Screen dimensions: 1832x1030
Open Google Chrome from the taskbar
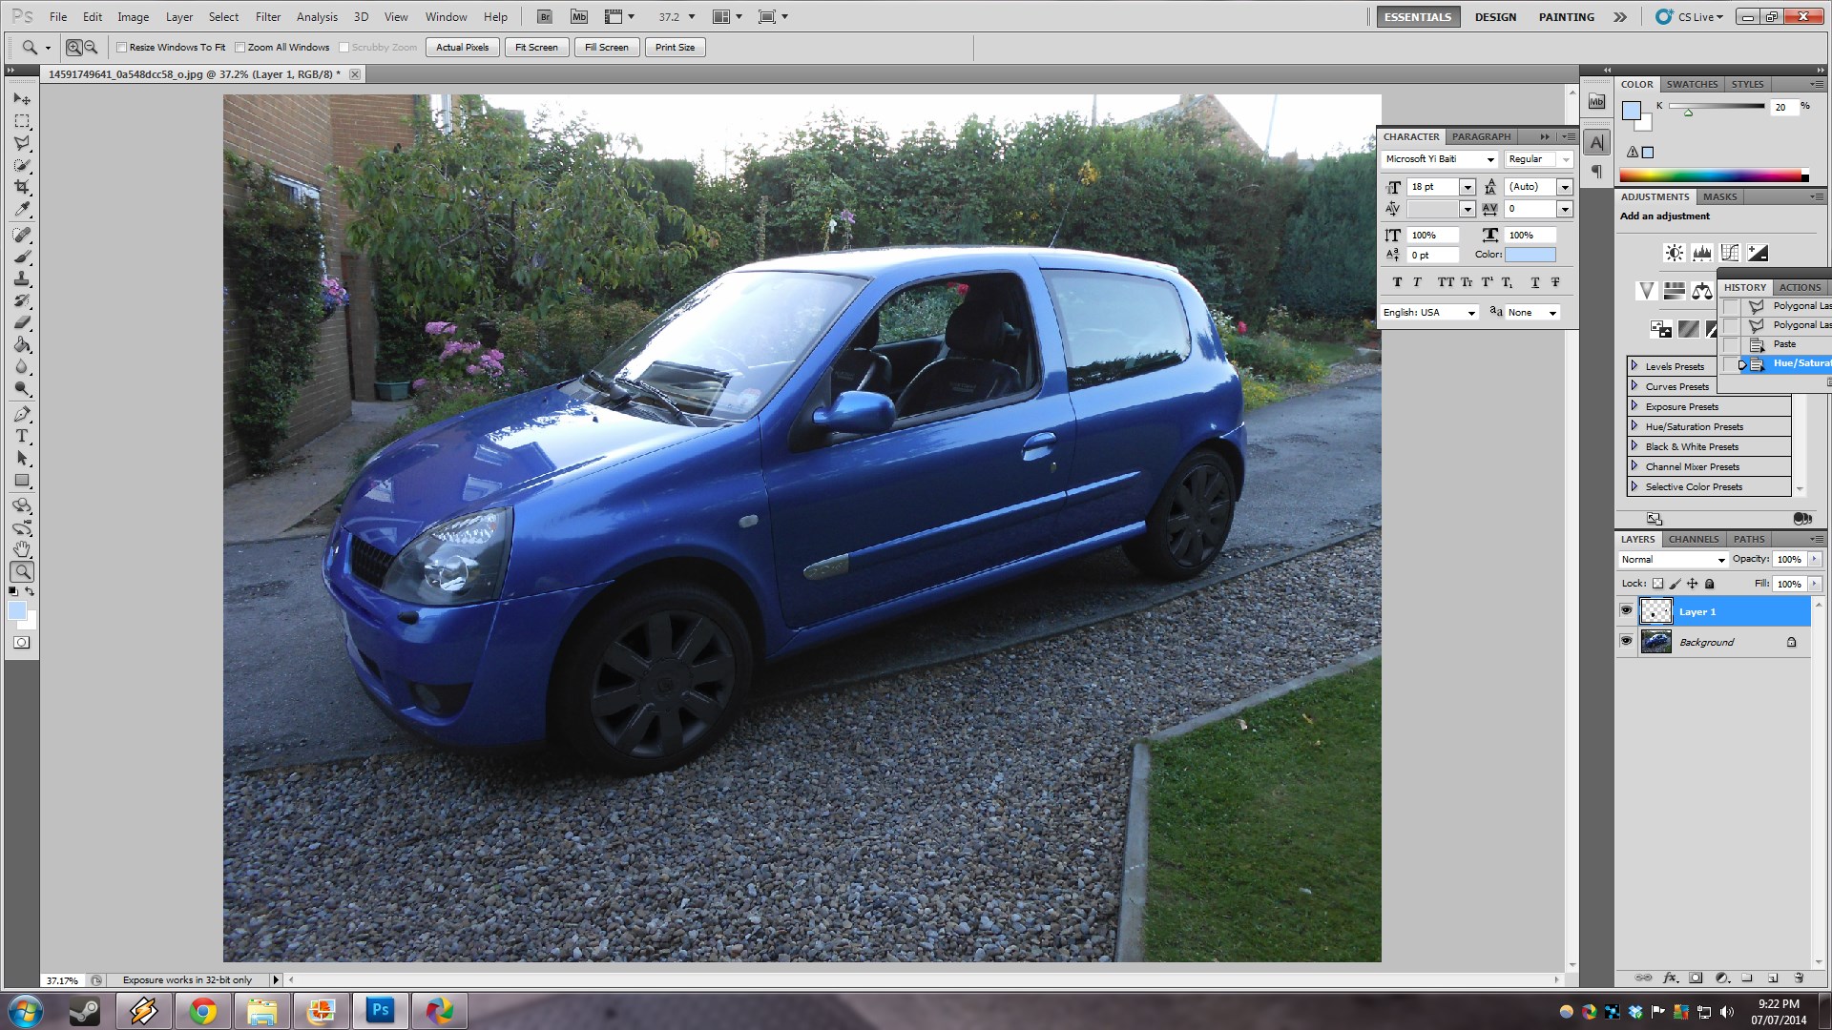[x=202, y=1011]
